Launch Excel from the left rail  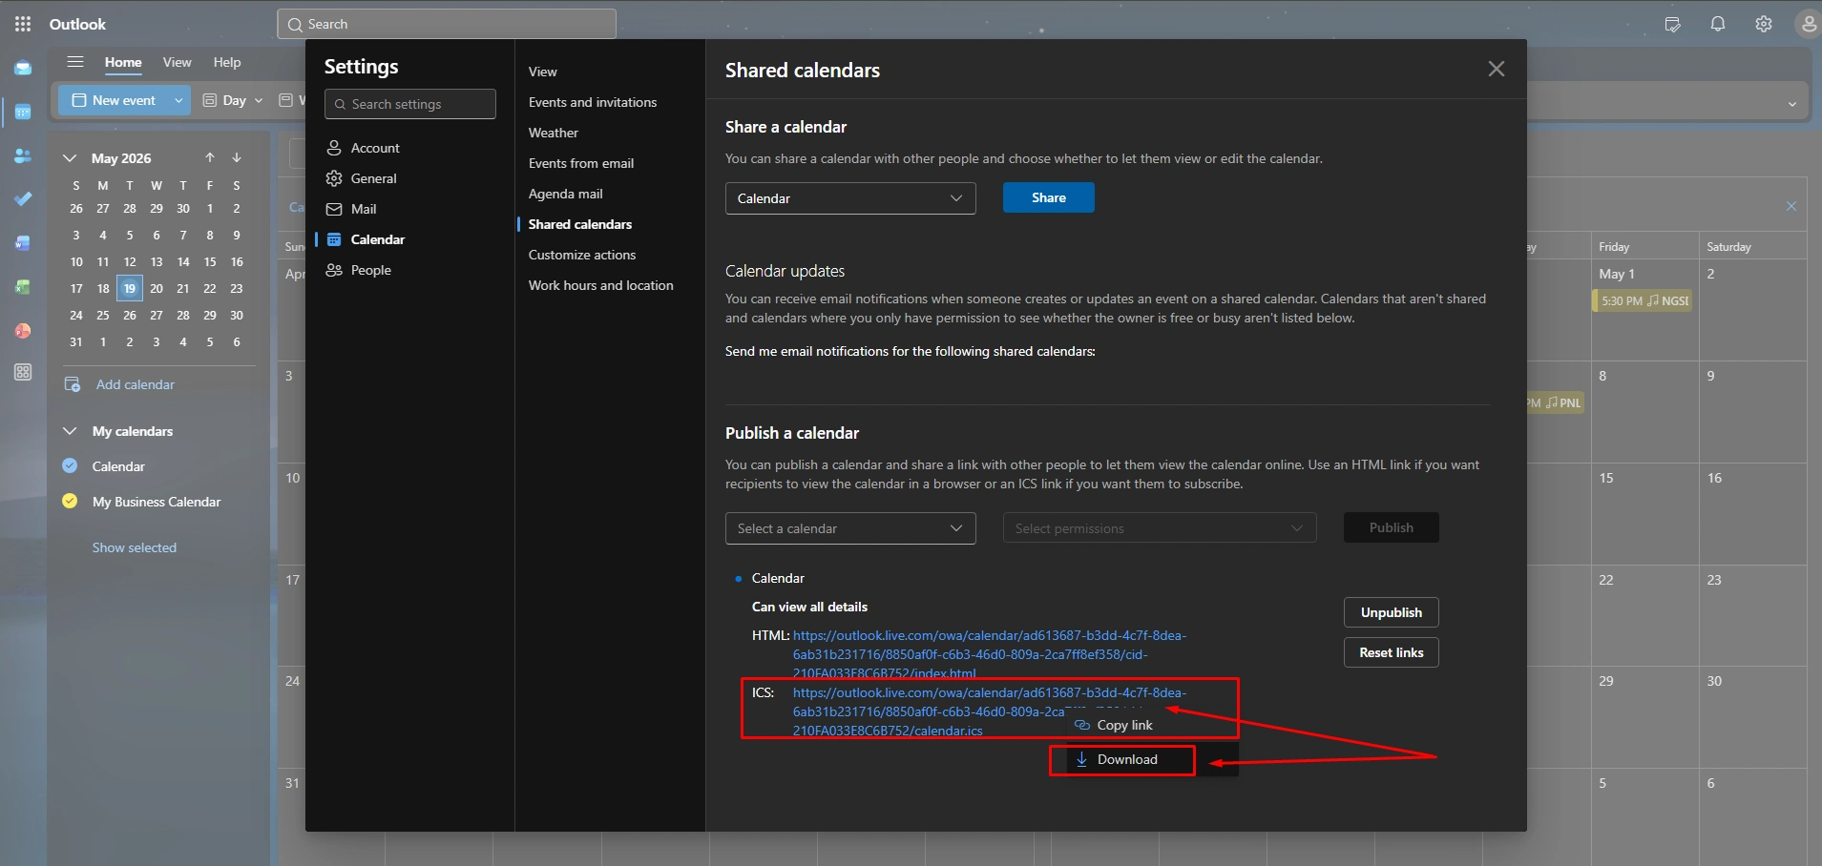23,287
